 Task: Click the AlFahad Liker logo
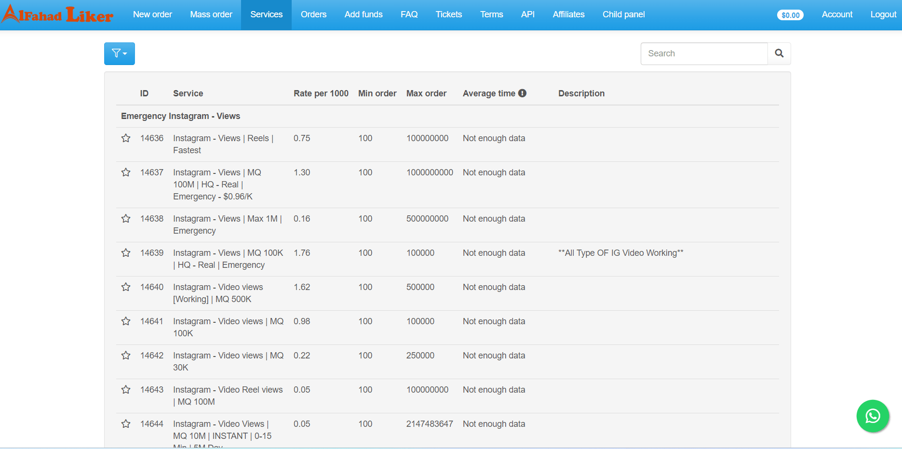coord(58,14)
